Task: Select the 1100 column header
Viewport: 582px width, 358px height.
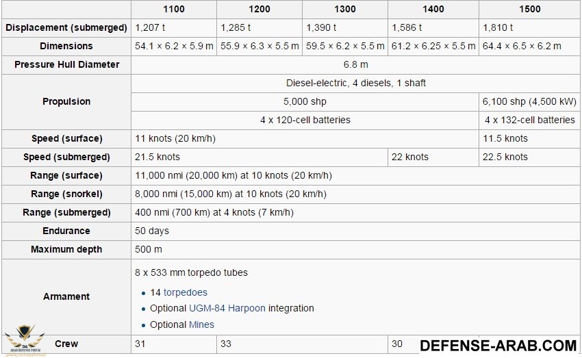Action: tap(173, 10)
